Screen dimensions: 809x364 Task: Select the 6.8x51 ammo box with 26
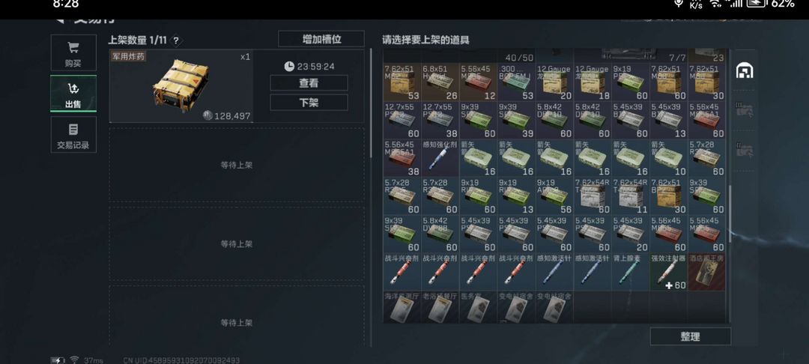coord(440,82)
